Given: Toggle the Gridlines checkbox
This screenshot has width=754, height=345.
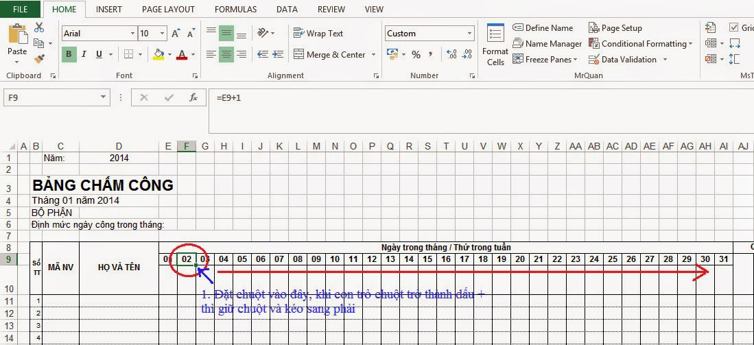Looking at the screenshot, I should (734, 27).
